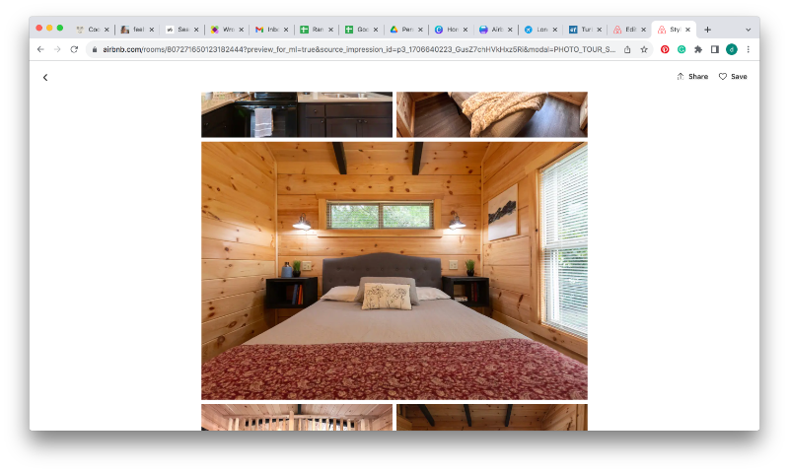Viewport: 789px width, 472px height.
Task: Toggle the browser side panel
Action: click(x=715, y=49)
